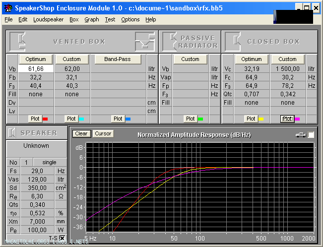Click the cyan plot color swatch

click(81, 119)
